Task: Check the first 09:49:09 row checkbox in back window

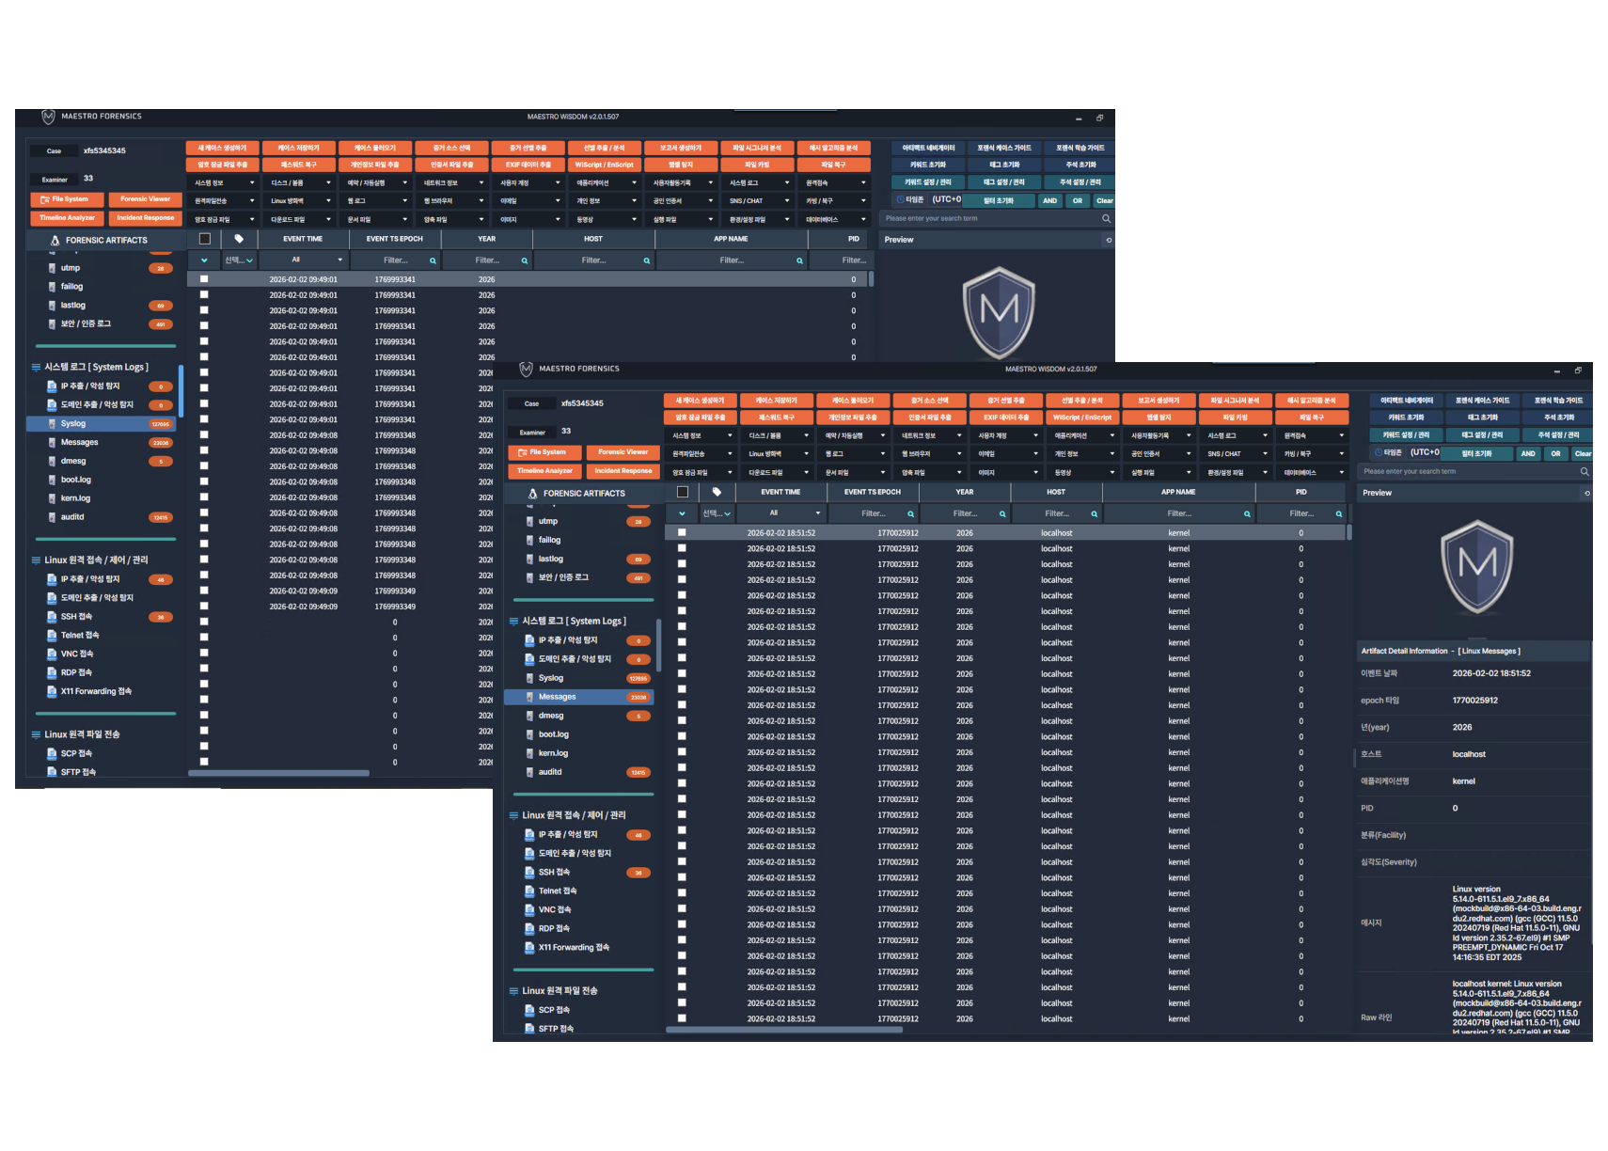Action: pyautogui.click(x=204, y=591)
